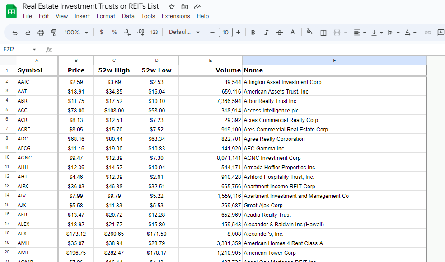Format selection as currency
Viewport: 445px width, 262px height.
point(101,33)
